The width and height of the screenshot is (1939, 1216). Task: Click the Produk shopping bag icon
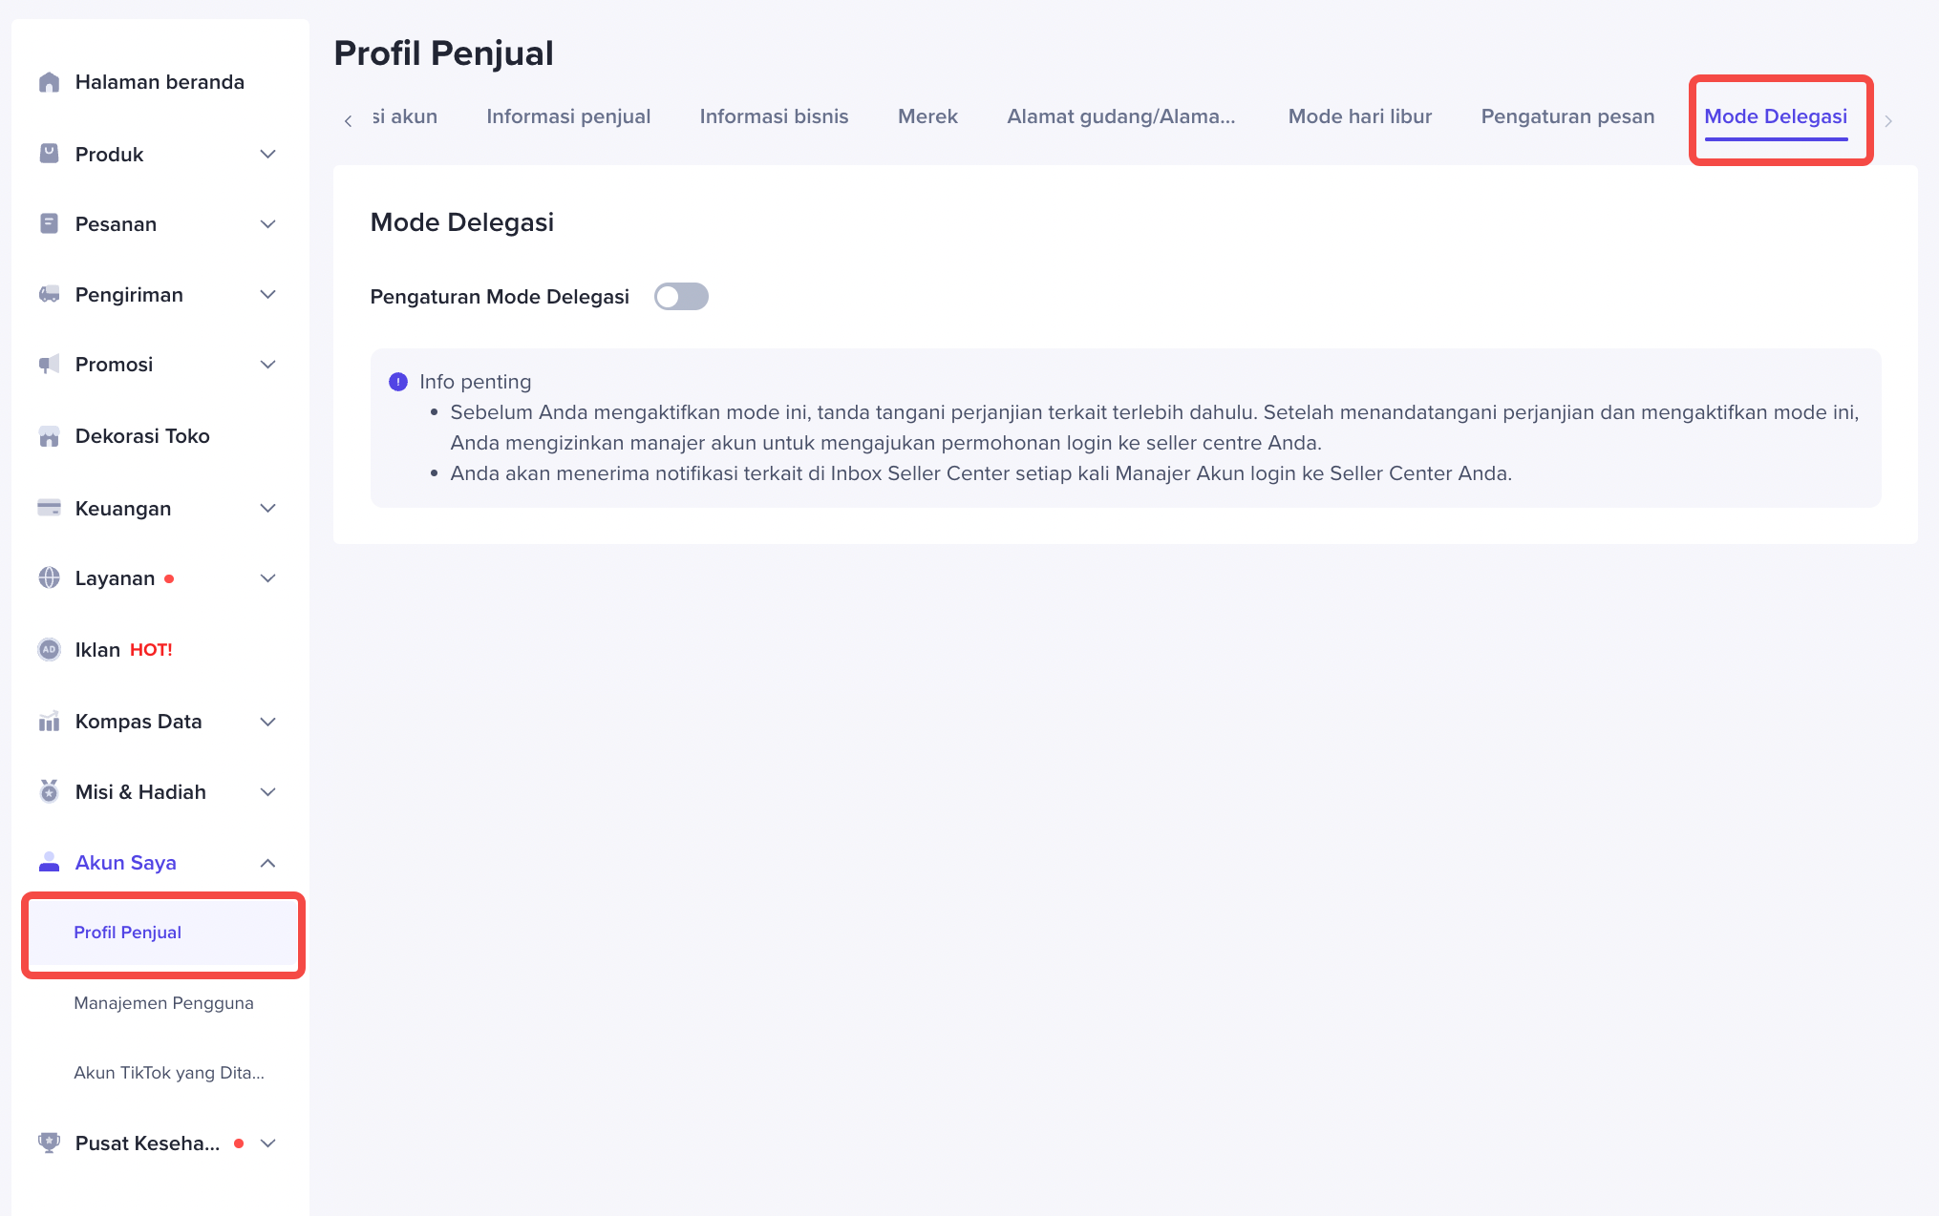49,154
